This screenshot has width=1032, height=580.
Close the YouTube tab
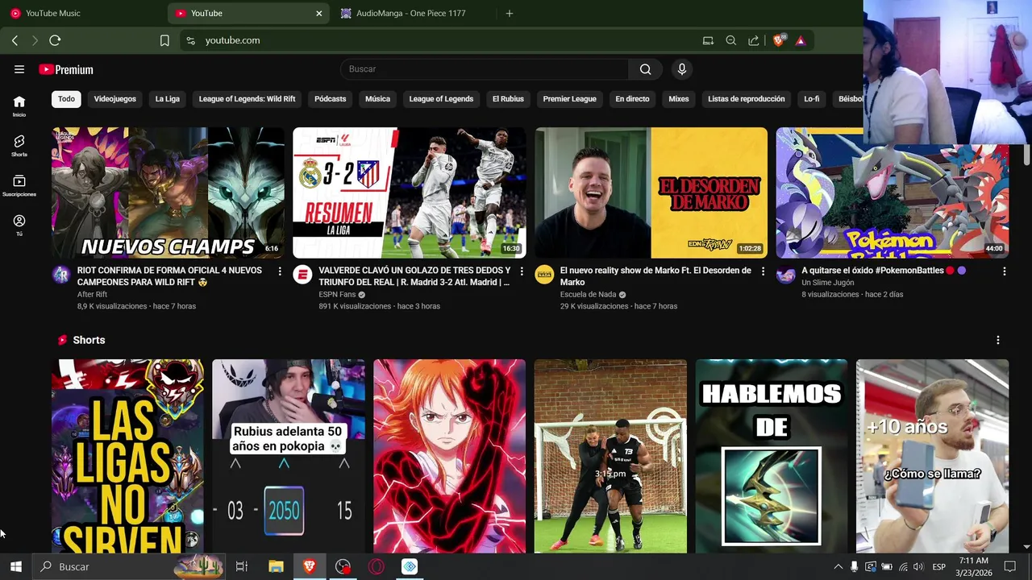[x=318, y=13]
